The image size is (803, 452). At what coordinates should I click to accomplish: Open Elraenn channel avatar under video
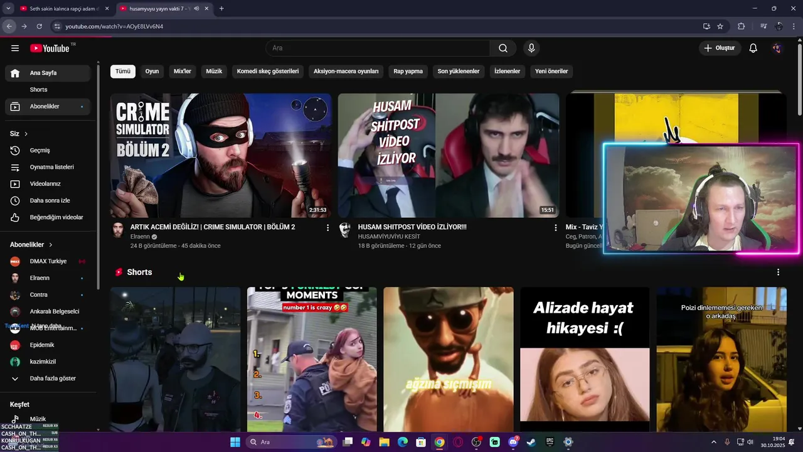click(118, 230)
